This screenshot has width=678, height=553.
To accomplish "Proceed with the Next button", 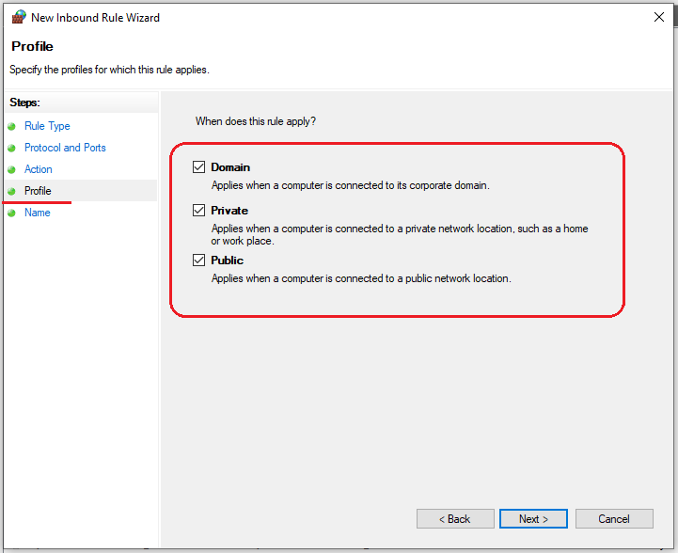I will tap(532, 519).
